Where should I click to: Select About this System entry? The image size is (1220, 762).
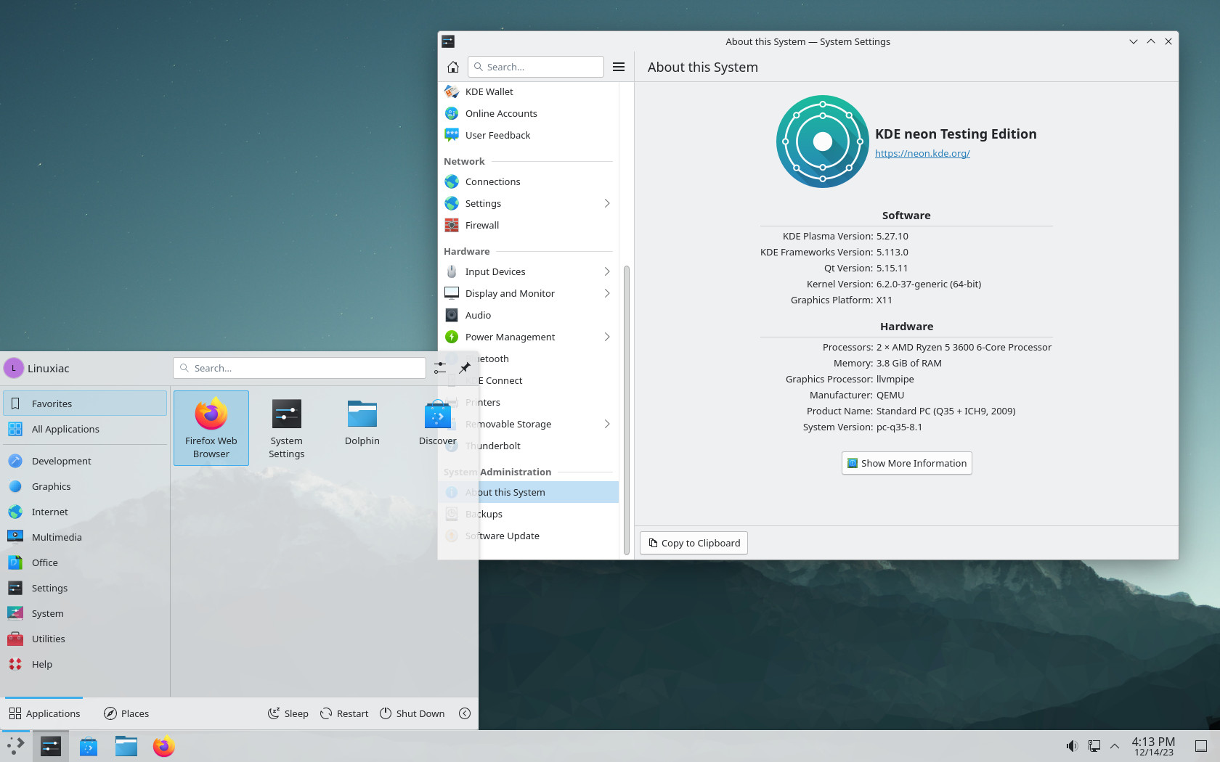(528, 492)
